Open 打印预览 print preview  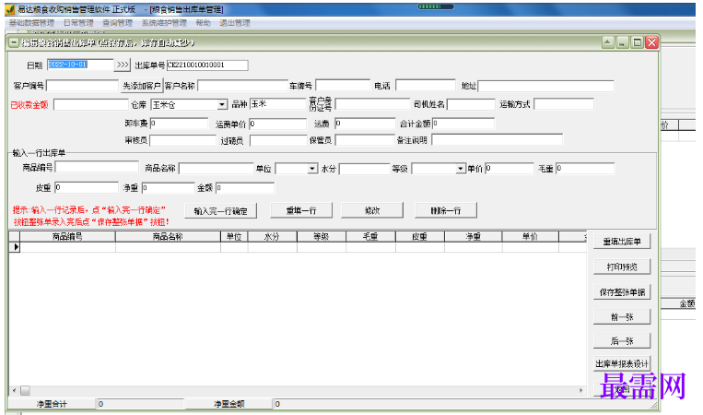[622, 267]
